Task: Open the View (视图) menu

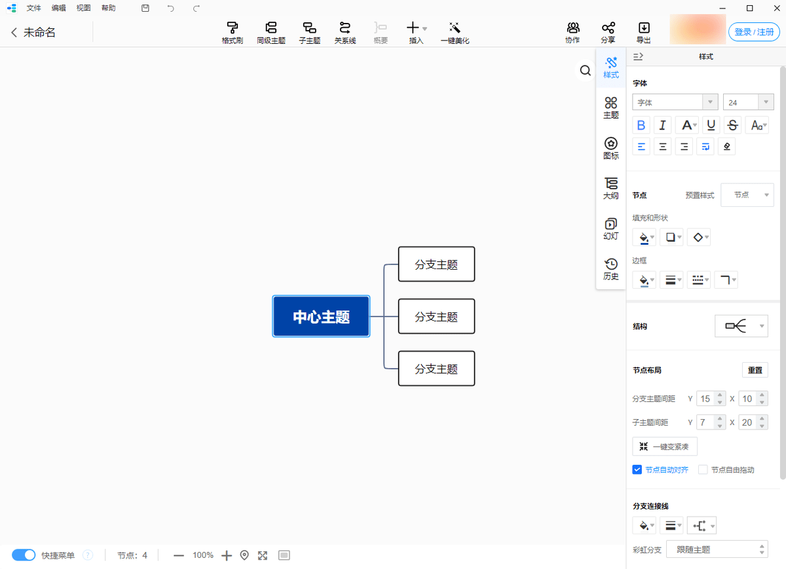Action: [x=83, y=8]
